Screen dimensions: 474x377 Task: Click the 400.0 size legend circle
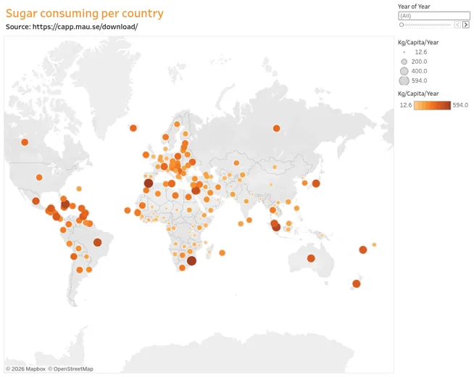(404, 71)
